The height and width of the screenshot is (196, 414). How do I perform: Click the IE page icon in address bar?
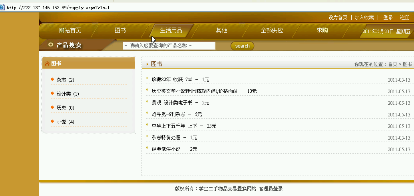(2, 8)
